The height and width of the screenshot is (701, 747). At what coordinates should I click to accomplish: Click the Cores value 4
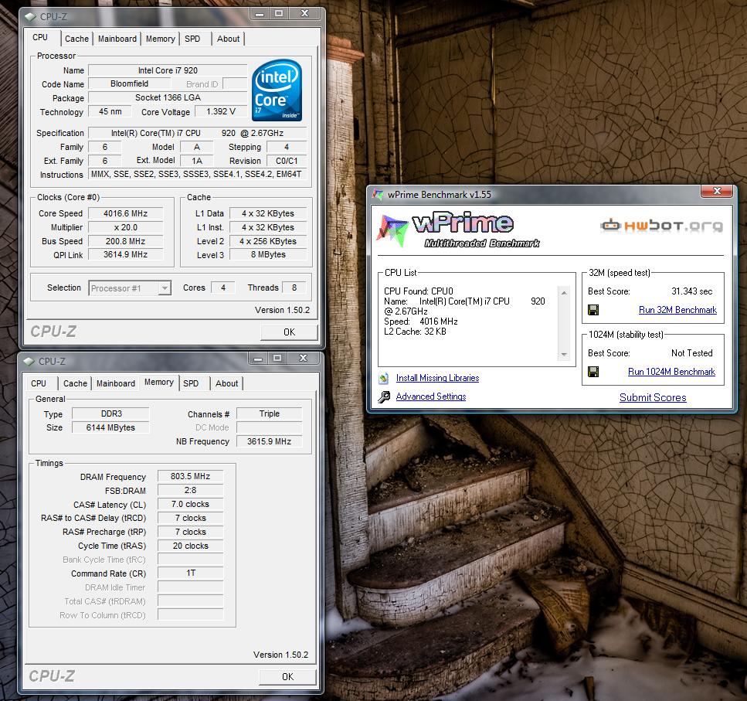click(223, 288)
